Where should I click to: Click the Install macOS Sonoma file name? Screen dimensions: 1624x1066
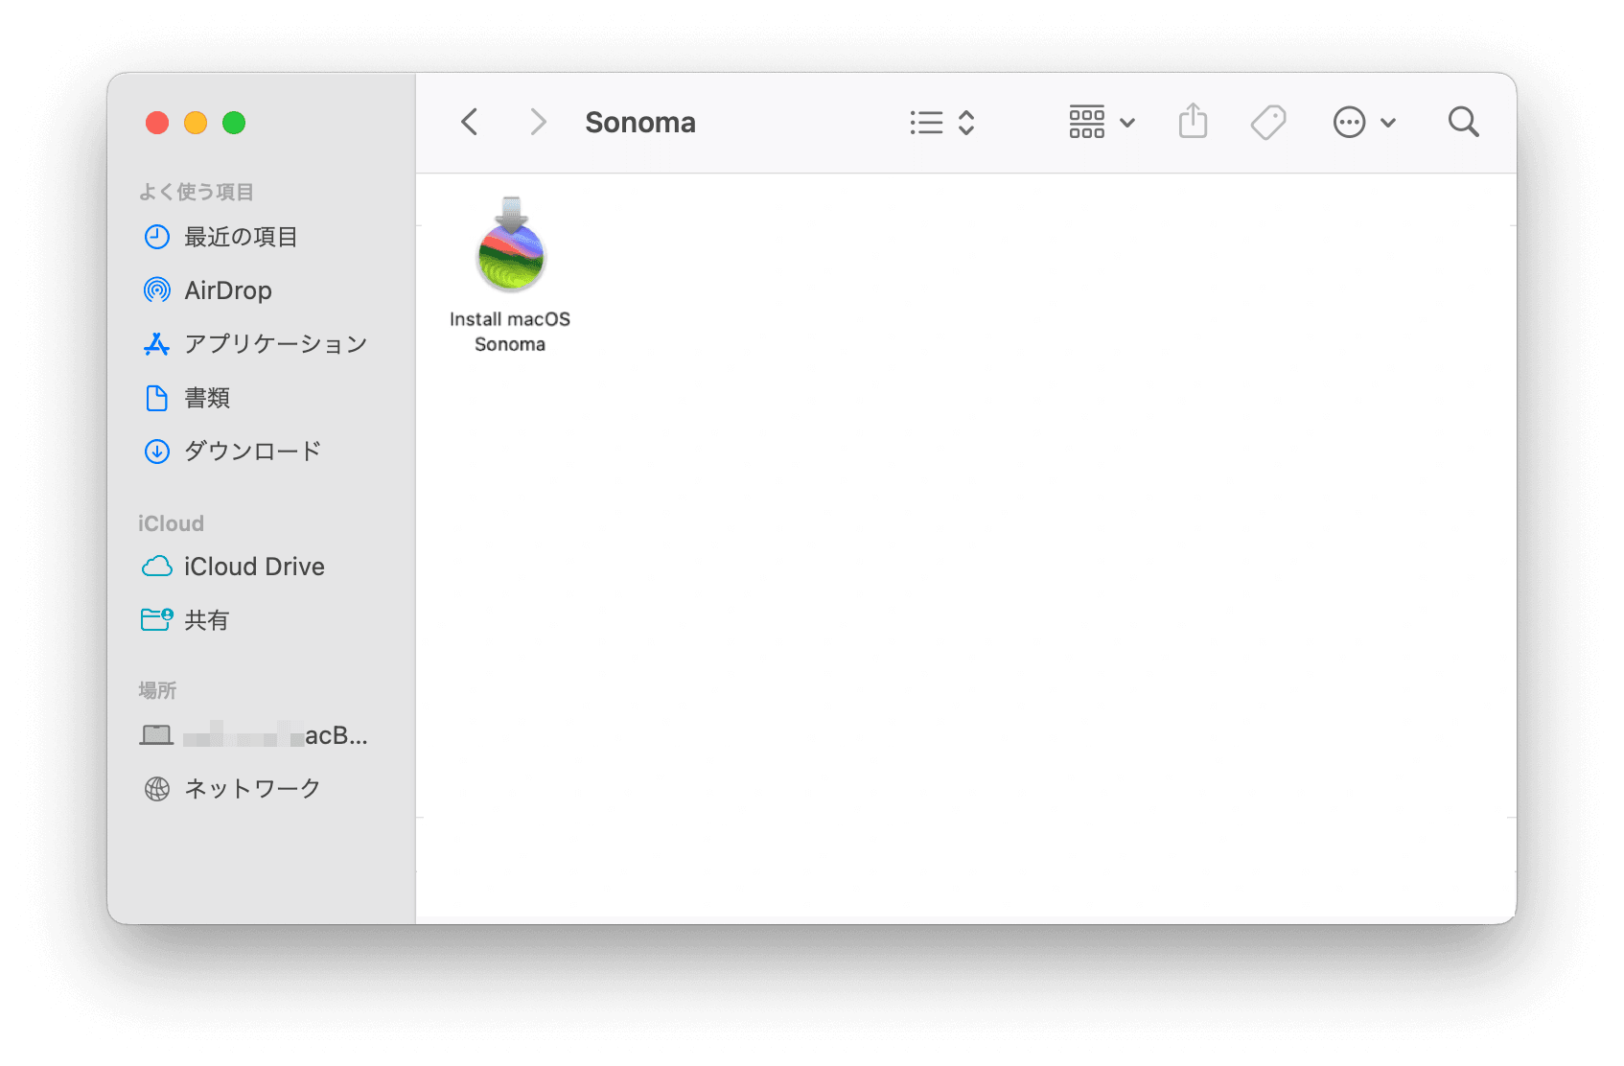coord(510,332)
